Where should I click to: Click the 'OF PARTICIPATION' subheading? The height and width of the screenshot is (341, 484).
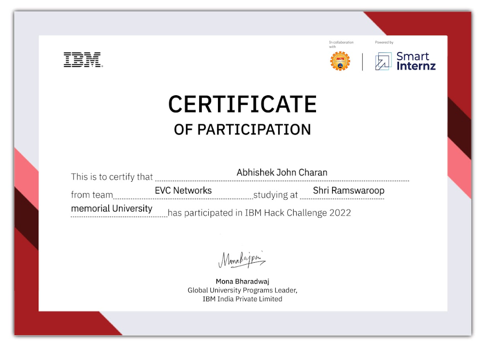[242, 129]
